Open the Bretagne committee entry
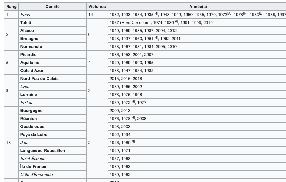 (x=29, y=39)
